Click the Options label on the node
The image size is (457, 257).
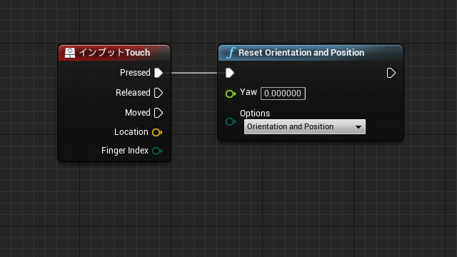click(255, 114)
